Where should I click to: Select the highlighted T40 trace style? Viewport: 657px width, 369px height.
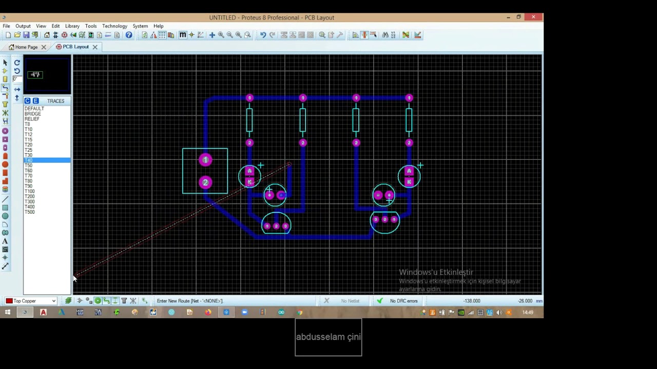(47, 160)
